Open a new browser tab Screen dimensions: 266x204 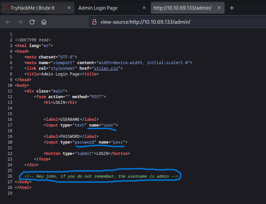232,8
